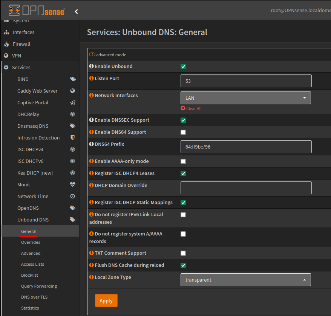
Task: Open the Local Zone Type dropdown
Action: click(x=246, y=280)
